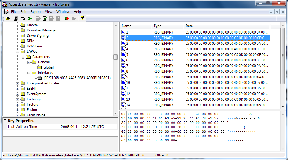Image resolution: width=288 pixels, height=160 pixels.
Task: Click the Fusion folder icon
Action: click(23, 110)
